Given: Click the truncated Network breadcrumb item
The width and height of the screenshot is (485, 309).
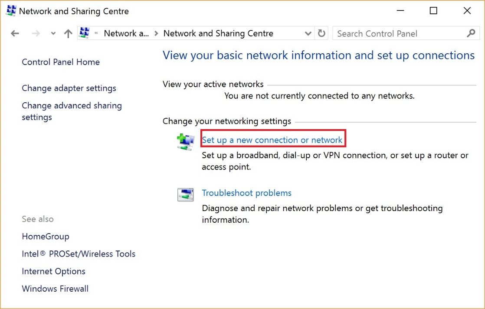Looking at the screenshot, I should 126,33.
